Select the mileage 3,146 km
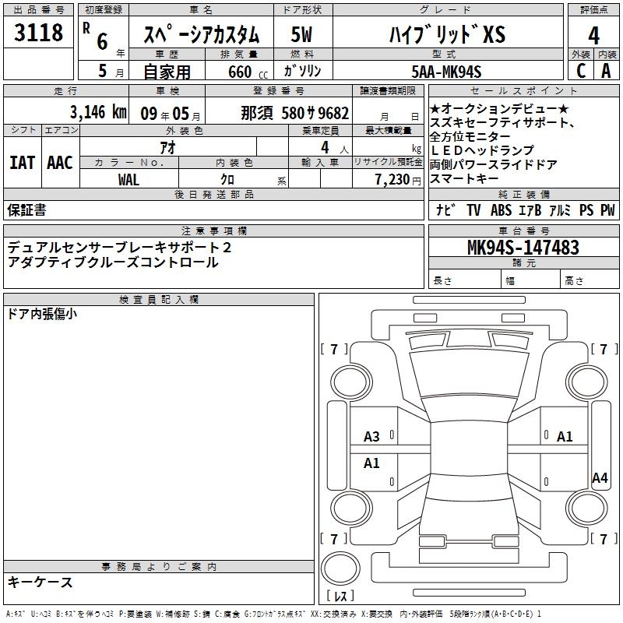The image size is (623, 623). (99, 112)
